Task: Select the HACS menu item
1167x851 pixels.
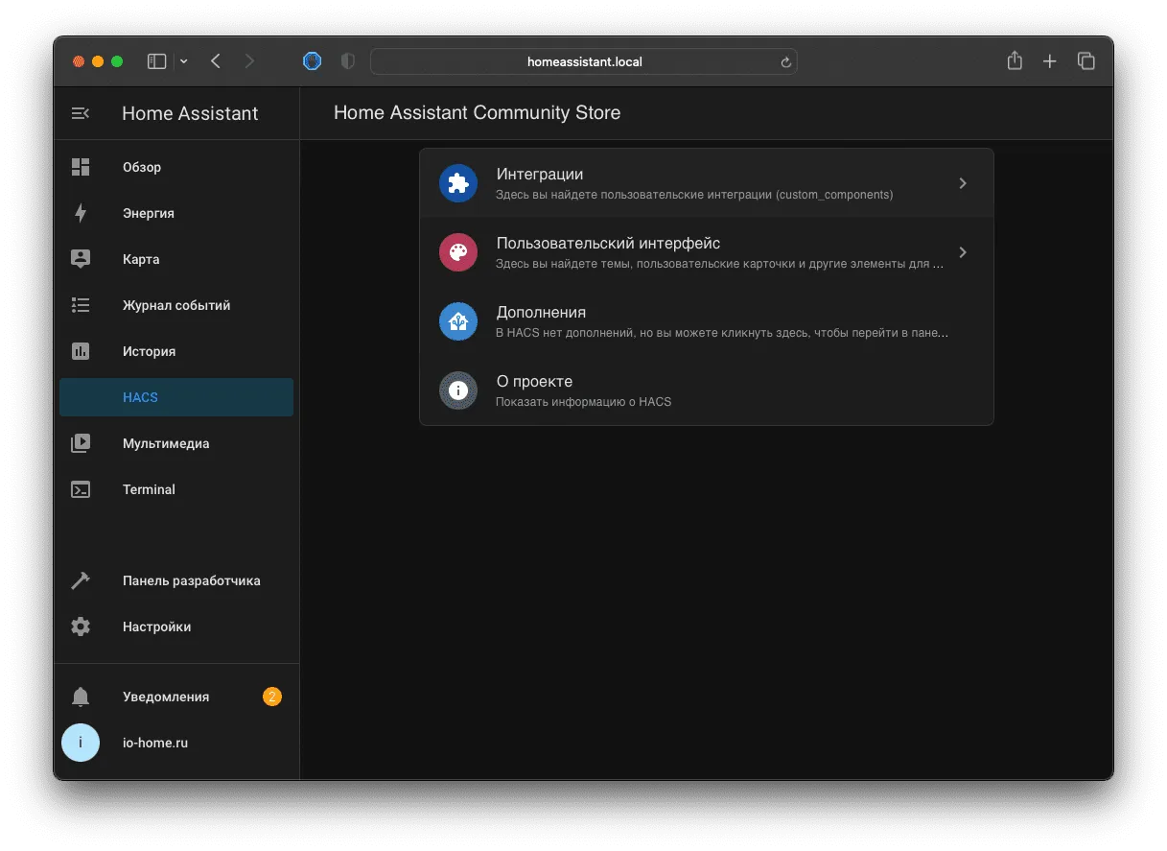Action: pyautogui.click(x=176, y=397)
